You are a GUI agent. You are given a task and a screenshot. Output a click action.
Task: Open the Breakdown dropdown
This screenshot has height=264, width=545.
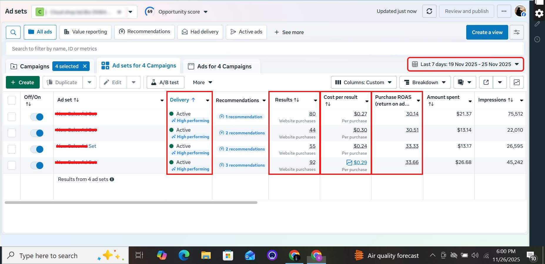425,82
